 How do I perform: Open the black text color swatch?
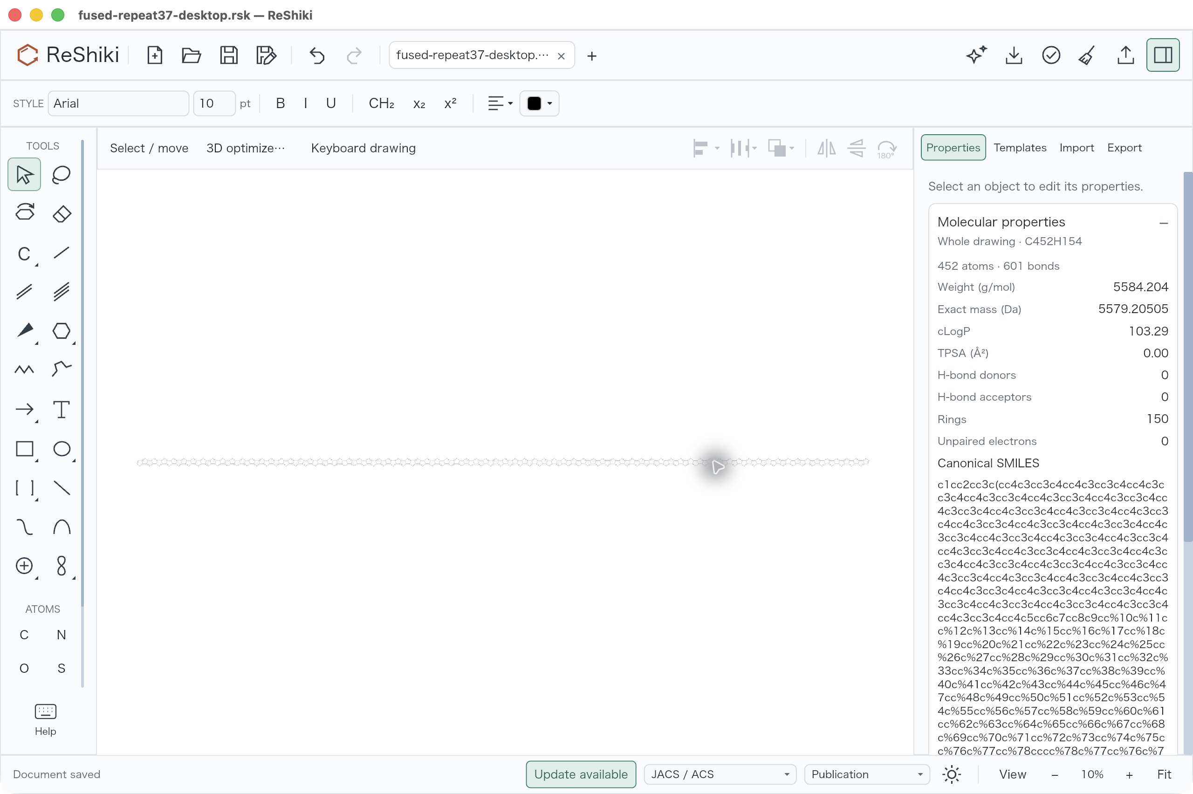tap(539, 103)
